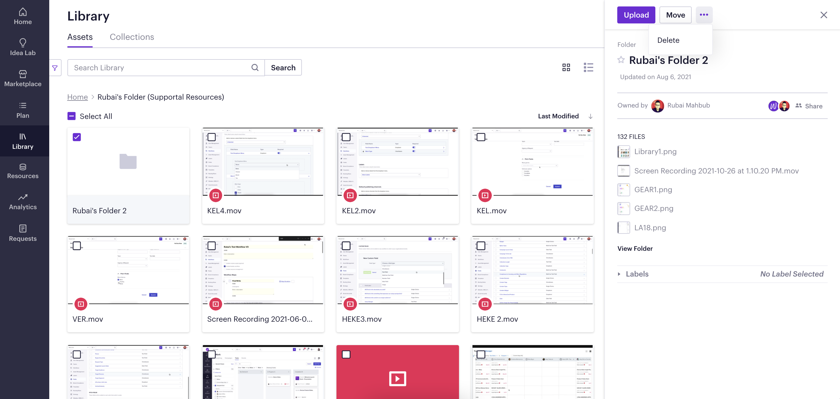The width and height of the screenshot is (840, 399).
Task: Reverse sort order with the arrow
Action: coord(590,116)
